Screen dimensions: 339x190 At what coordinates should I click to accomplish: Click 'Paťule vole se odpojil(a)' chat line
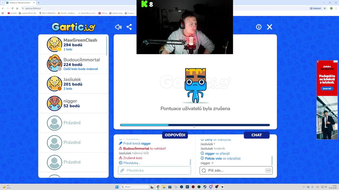220,159
